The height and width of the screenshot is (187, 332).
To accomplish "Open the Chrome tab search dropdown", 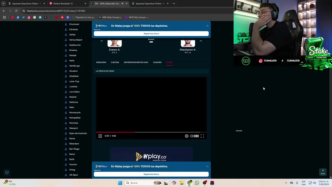I will [x=3, y=3].
